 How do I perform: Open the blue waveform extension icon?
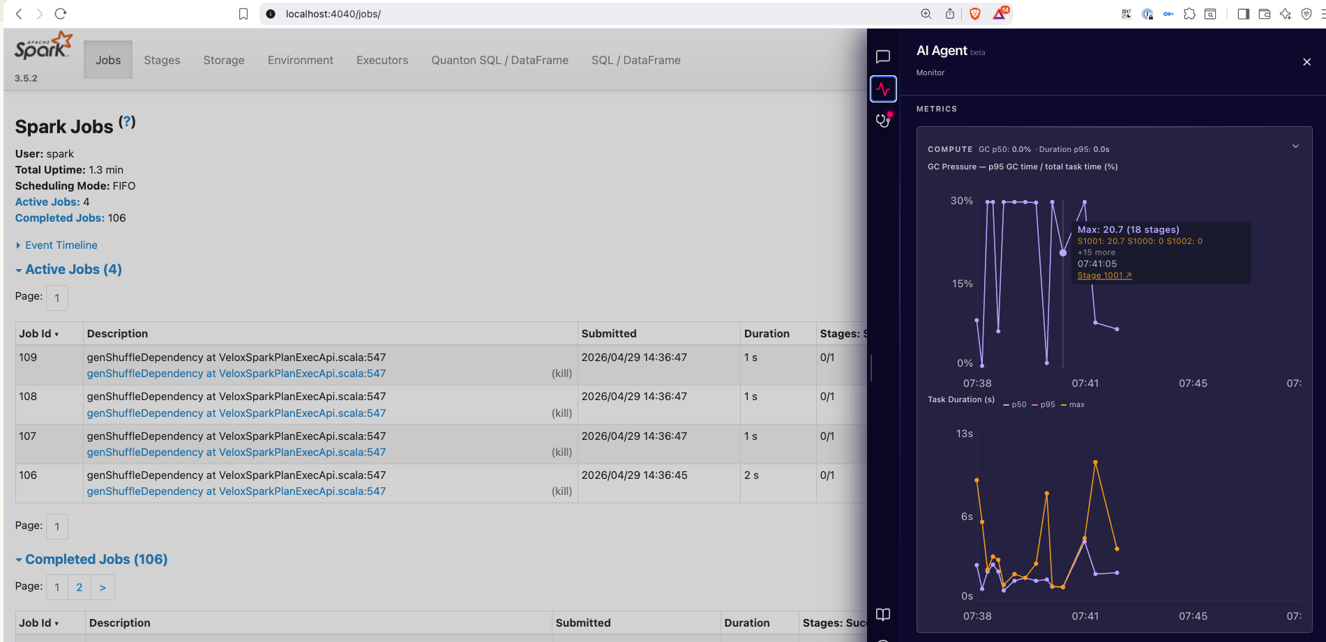coord(1168,14)
